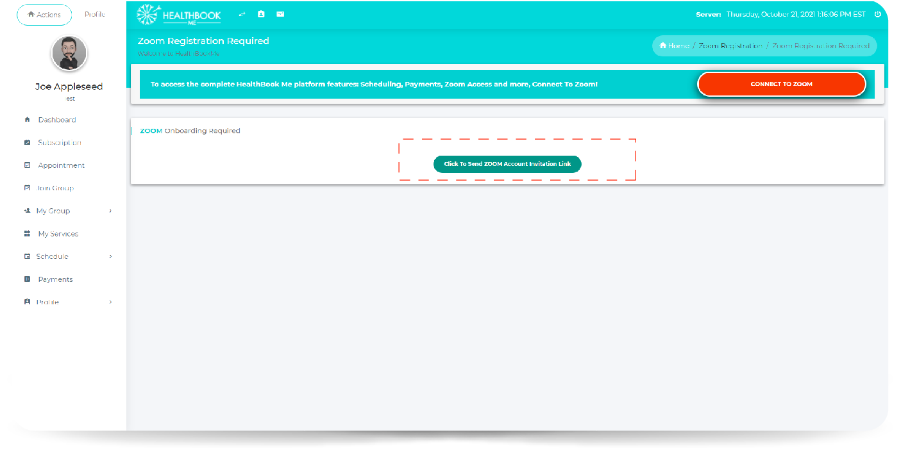Click the home icon in breadcrumb
This screenshot has width=901, height=460.
click(663, 45)
